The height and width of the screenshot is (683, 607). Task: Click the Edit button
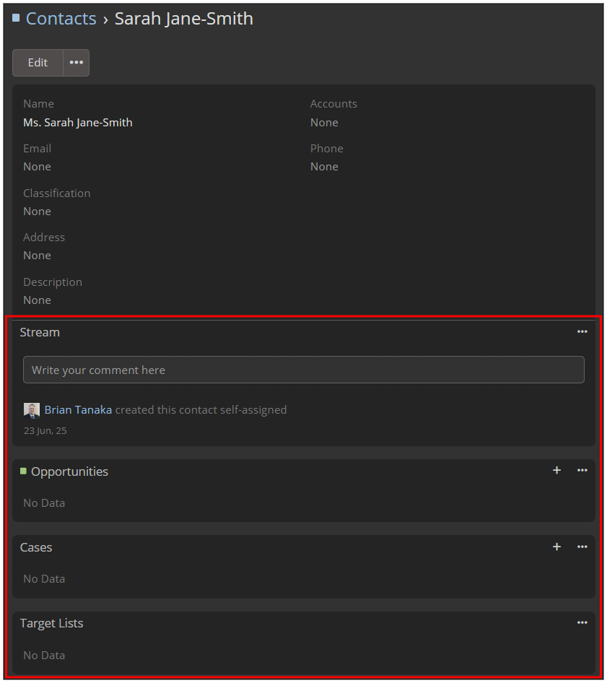(x=38, y=63)
